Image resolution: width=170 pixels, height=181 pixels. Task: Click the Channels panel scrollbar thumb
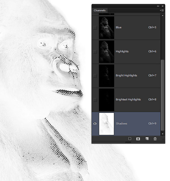(163, 95)
